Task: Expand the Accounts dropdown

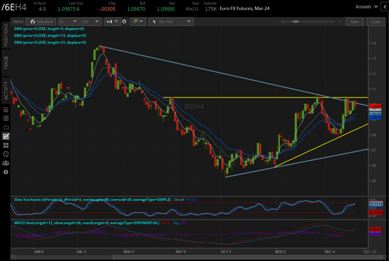Action: pos(366,7)
